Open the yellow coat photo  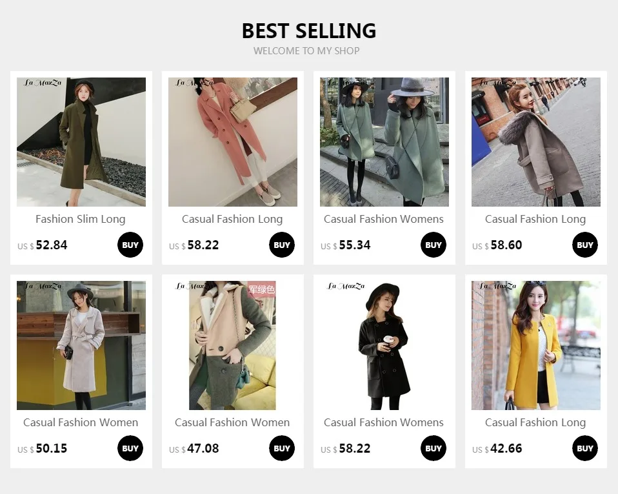coord(536,345)
